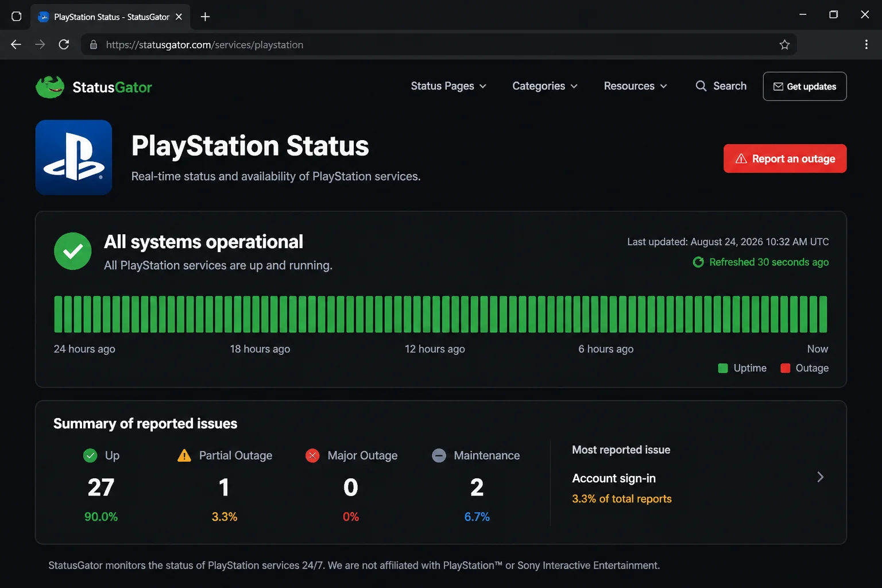Viewport: 882px width, 588px height.
Task: Click the 6.7% Maintenance percentage
Action: pos(477,517)
